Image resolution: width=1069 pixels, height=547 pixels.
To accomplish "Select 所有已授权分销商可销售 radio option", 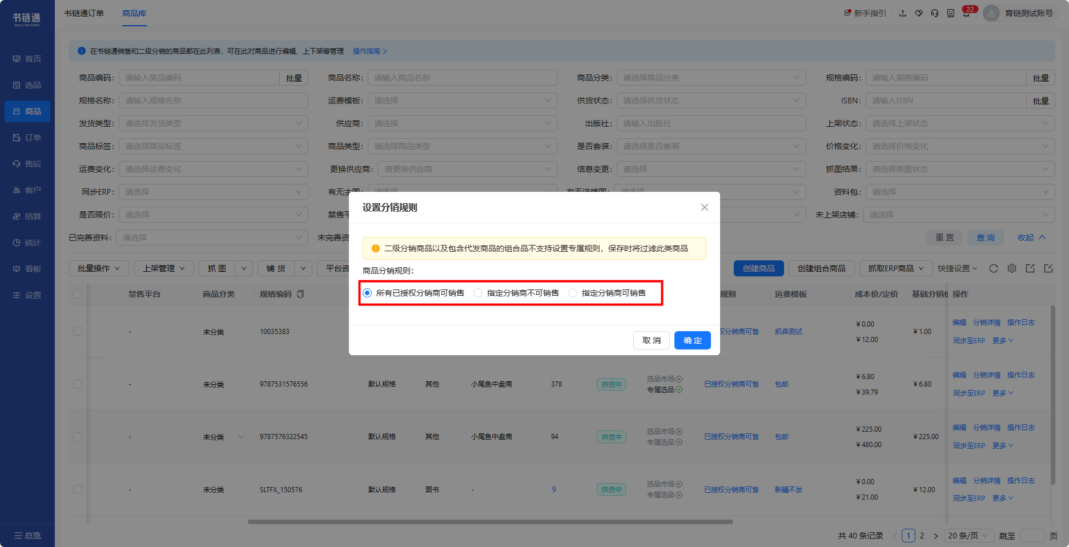I will pos(413,293).
